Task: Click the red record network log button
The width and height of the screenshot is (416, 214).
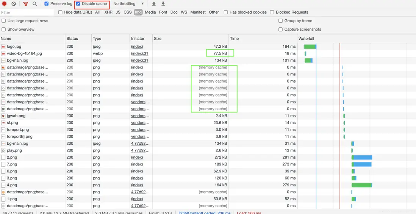Action: click(5, 4)
